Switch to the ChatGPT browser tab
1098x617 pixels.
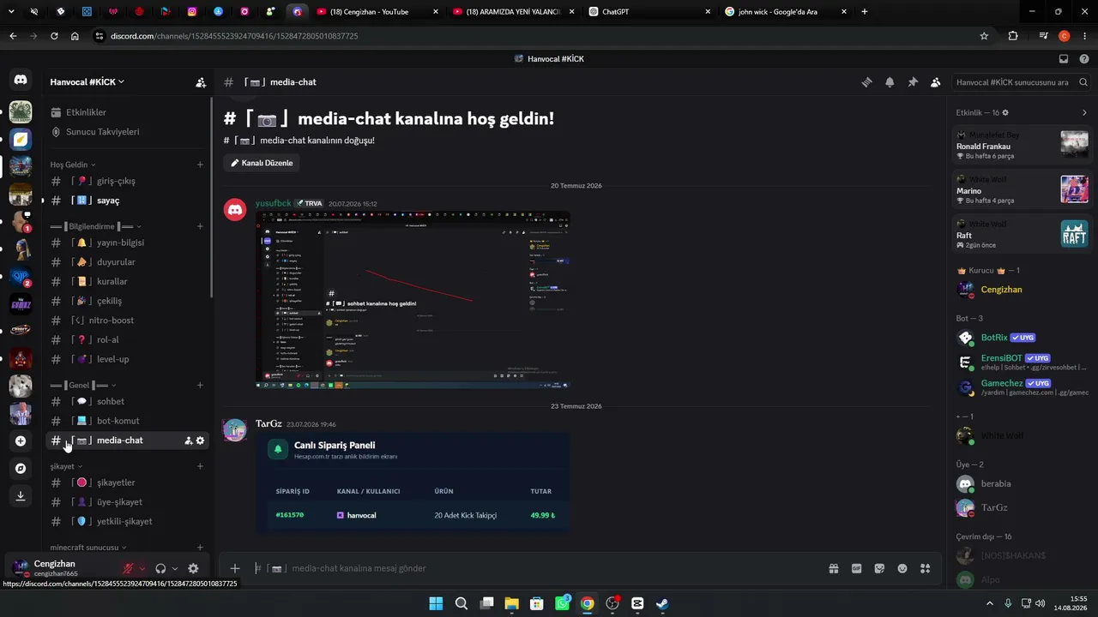coord(649,12)
